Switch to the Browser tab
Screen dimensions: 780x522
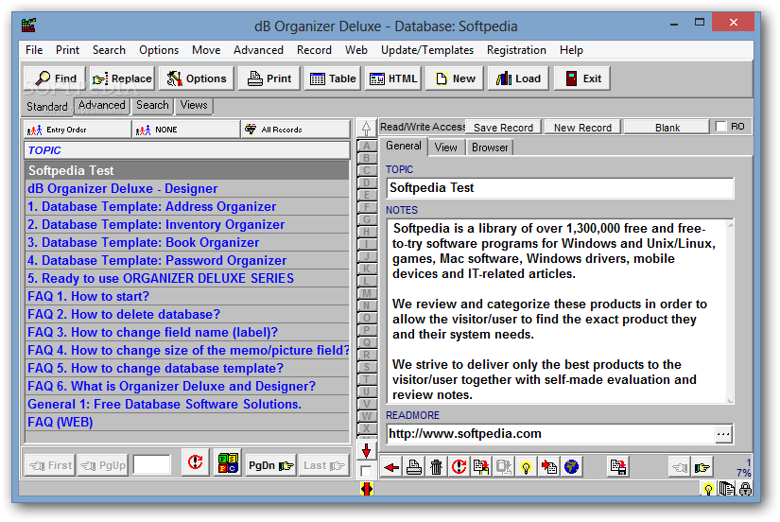click(490, 148)
